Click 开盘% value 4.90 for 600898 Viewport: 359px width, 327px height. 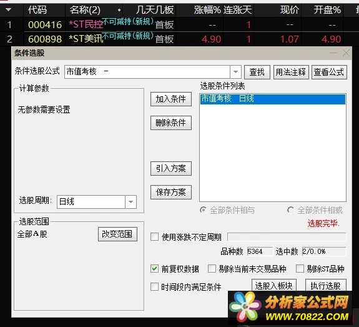(332, 39)
